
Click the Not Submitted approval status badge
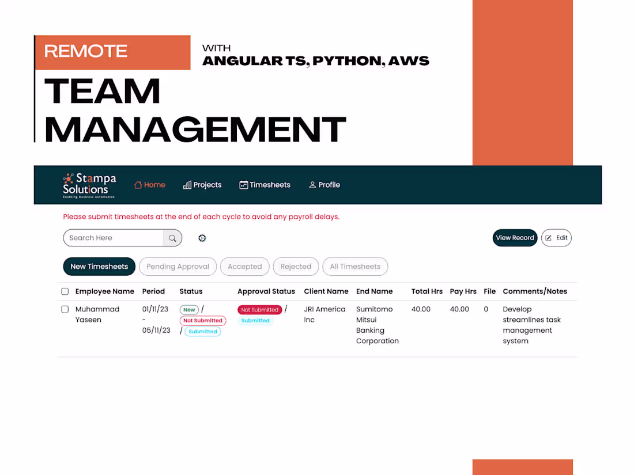(x=259, y=309)
